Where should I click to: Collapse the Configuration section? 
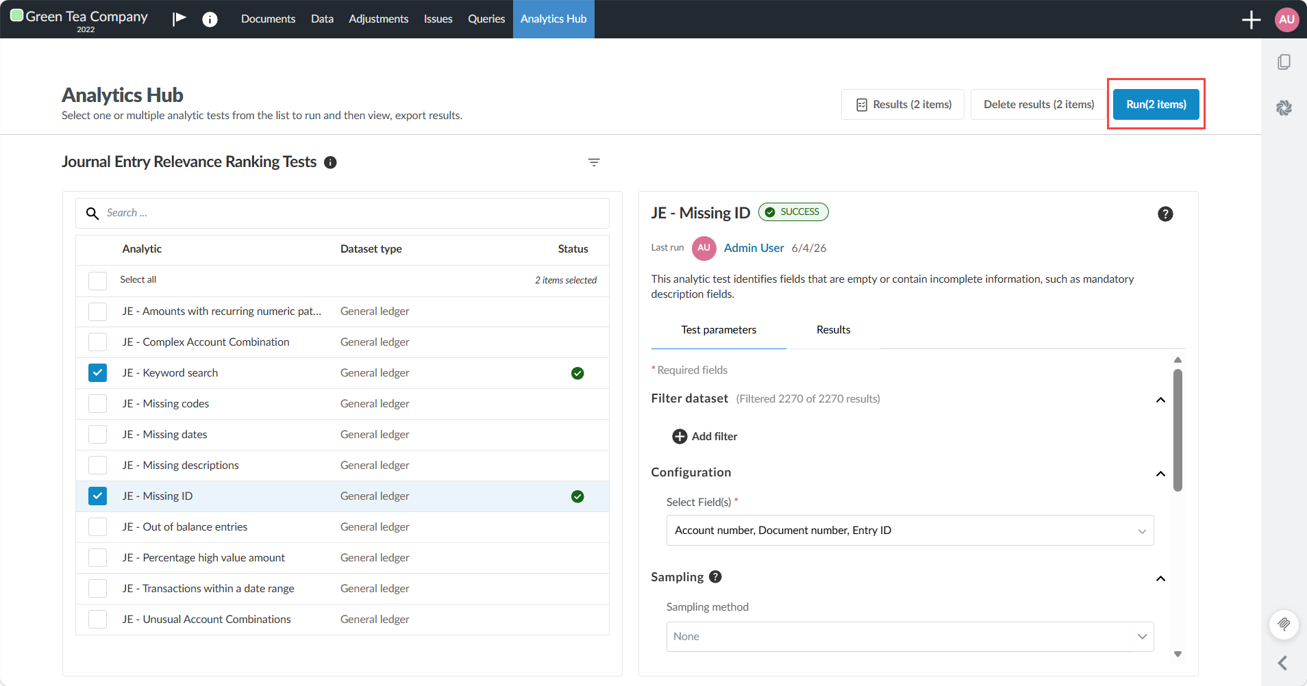[x=1160, y=474]
